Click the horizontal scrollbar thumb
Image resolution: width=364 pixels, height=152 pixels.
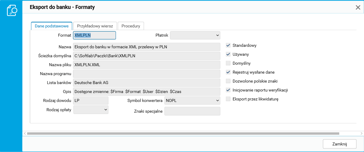click(183, 134)
